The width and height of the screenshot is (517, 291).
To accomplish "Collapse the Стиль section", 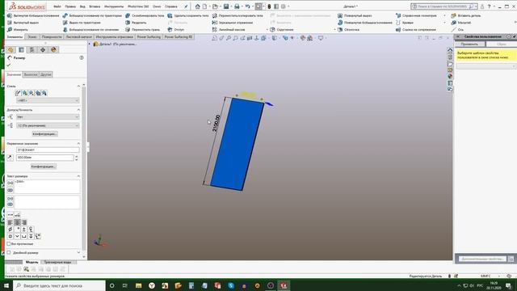I will coord(78,86).
